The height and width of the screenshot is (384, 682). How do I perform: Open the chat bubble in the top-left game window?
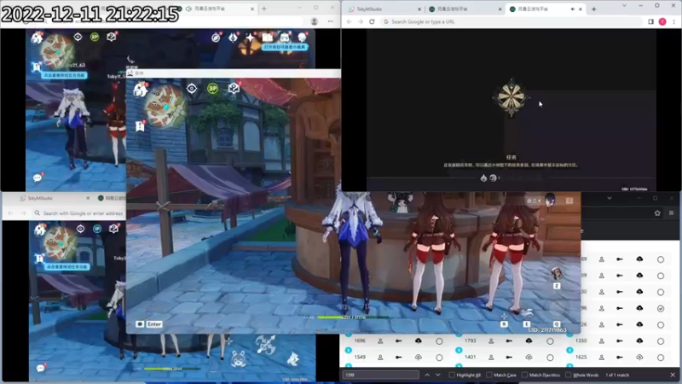point(38,177)
